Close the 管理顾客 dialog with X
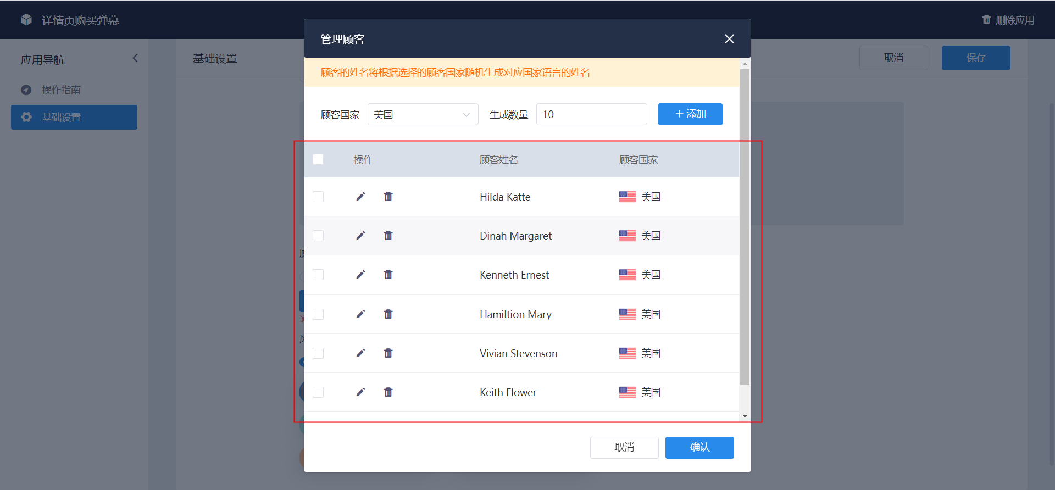1055x490 pixels. point(729,39)
